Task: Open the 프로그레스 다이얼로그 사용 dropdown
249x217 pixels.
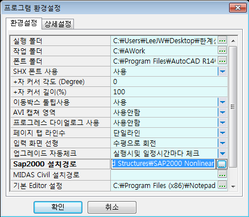Action: (222, 123)
